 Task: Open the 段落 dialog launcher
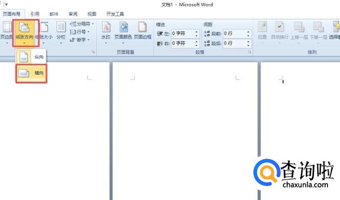(x=250, y=52)
